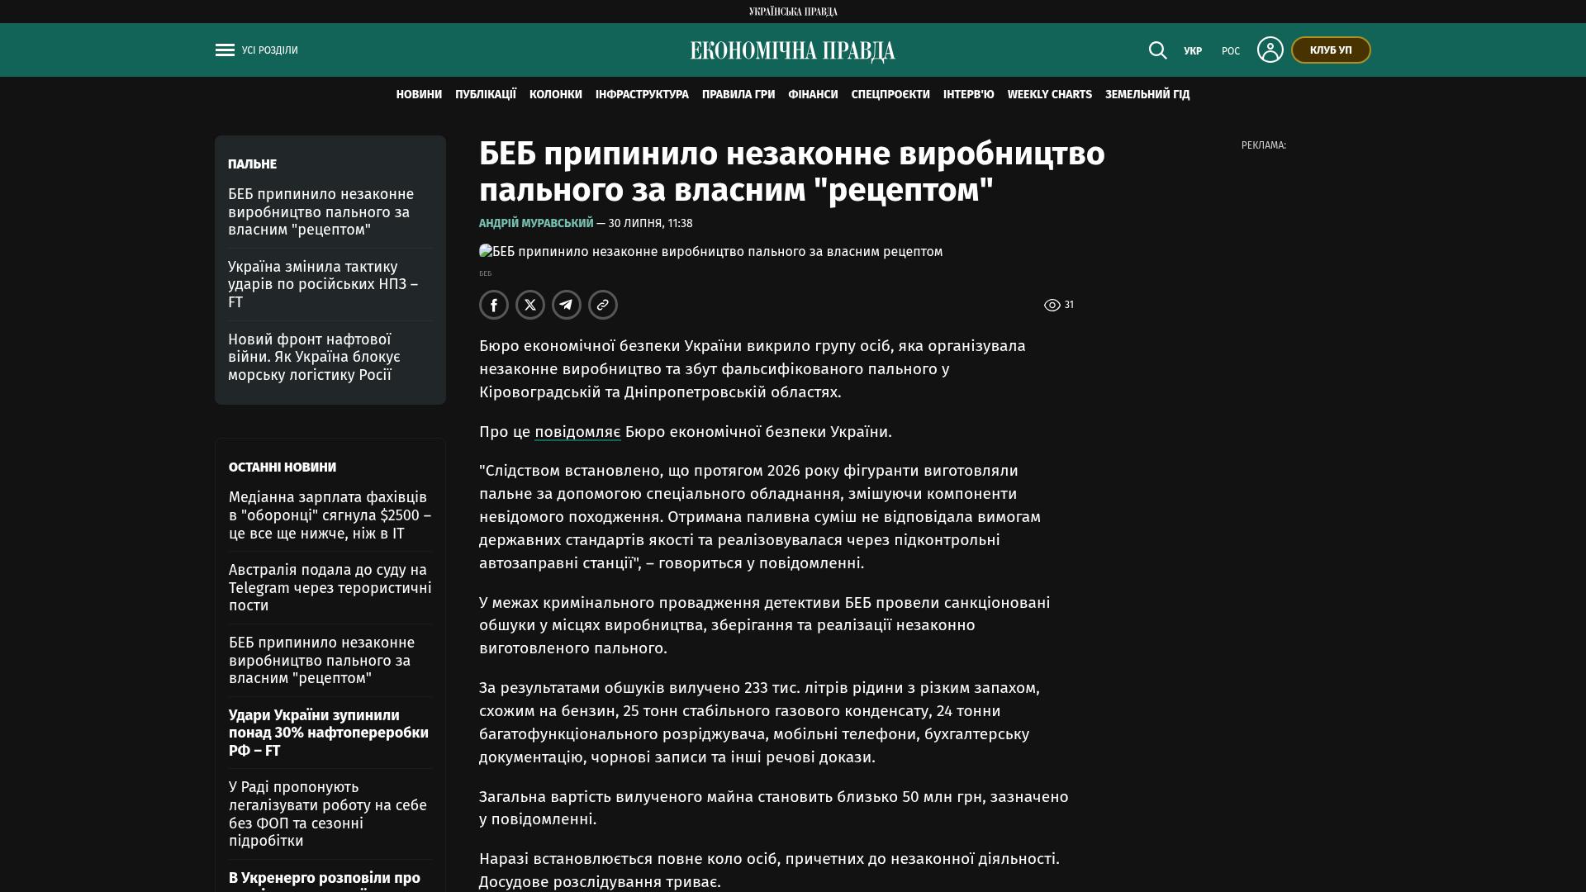Copy article link icon
Viewport: 1586px width, 892px height.
(603, 305)
